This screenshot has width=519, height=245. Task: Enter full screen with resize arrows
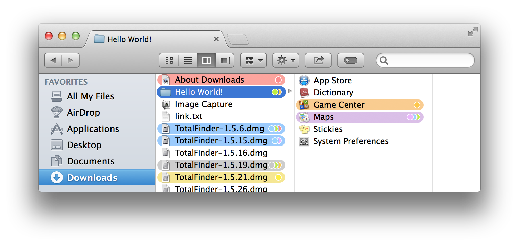pos(473,32)
